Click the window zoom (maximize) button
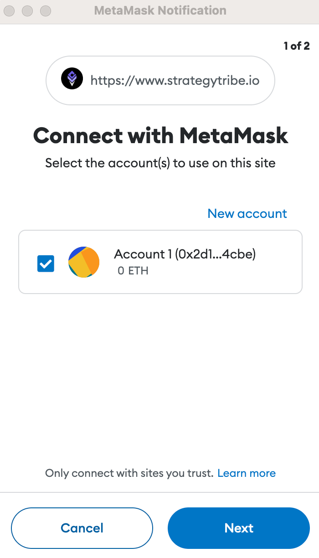Screen dimensions: 319x558 coord(46,10)
